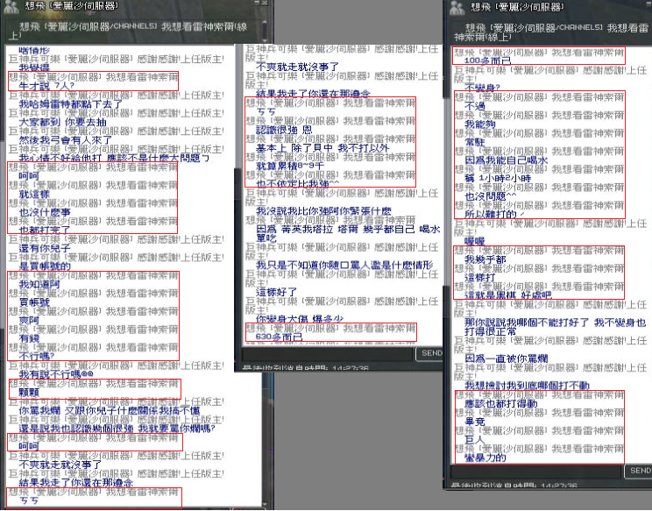Click the message starting '還是說我也認識幾個很強'
The height and width of the screenshot is (511, 652).
pyautogui.click(x=117, y=429)
